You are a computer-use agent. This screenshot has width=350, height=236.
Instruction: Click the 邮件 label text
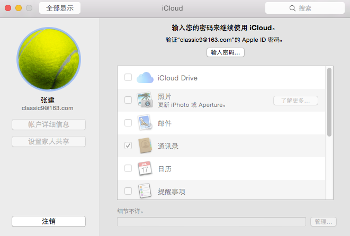[x=165, y=123]
